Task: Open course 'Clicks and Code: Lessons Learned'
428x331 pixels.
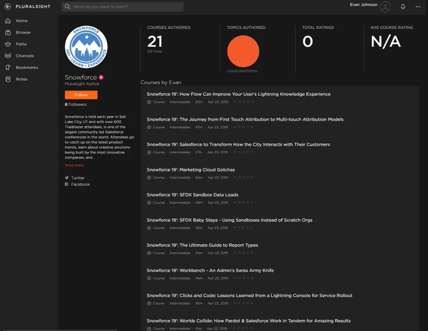Action: coord(249,296)
